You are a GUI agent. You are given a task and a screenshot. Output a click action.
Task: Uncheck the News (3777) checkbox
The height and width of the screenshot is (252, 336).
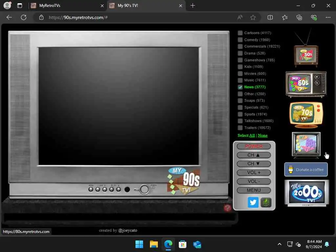[x=240, y=87]
